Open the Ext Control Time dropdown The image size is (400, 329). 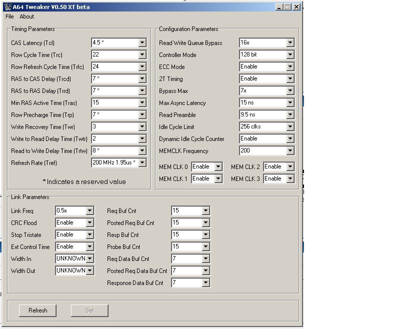click(90, 246)
